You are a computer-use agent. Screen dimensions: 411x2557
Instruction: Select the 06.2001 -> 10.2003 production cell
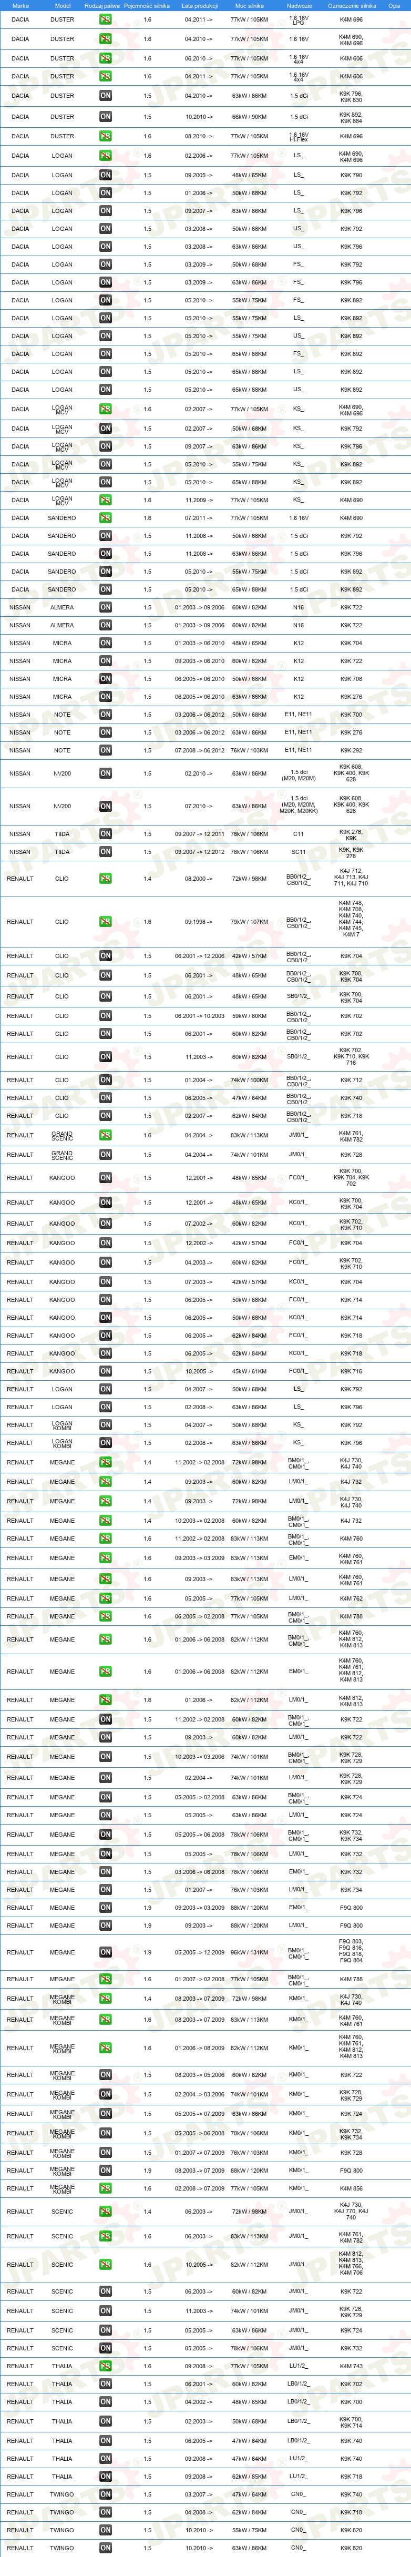[200, 1015]
